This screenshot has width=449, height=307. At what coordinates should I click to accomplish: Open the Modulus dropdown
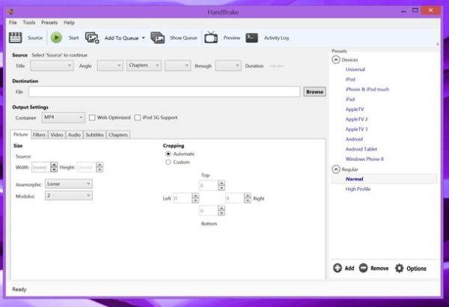[69, 195]
